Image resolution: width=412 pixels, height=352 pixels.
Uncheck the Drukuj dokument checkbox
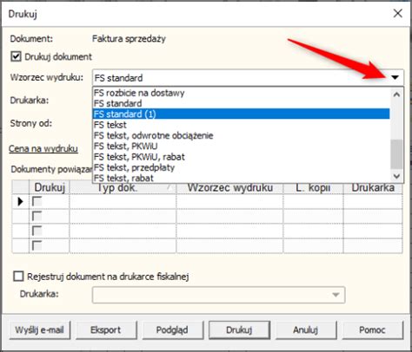pos(16,56)
